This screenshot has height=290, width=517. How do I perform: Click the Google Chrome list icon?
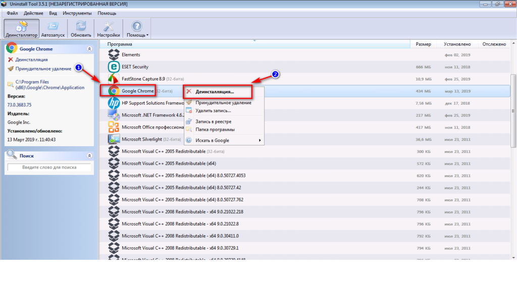coord(114,91)
